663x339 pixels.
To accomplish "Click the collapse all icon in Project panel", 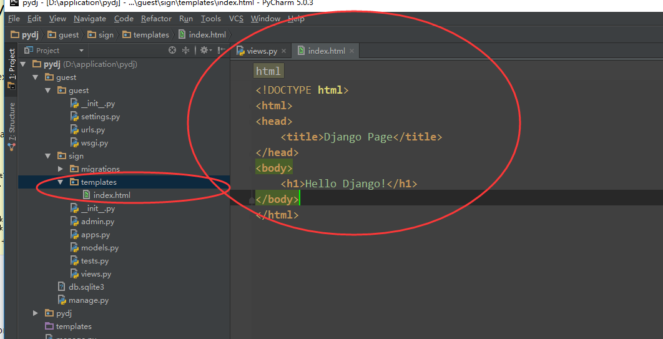I will [x=185, y=51].
